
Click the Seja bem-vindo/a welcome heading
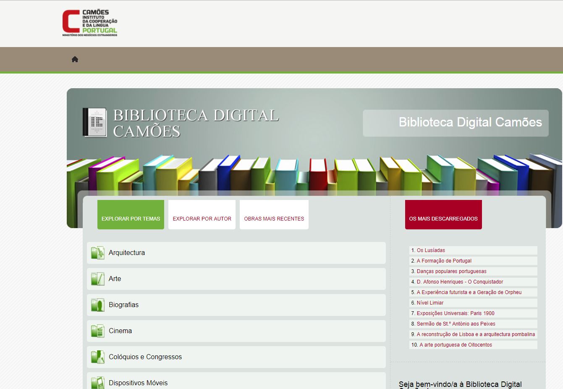click(x=460, y=385)
